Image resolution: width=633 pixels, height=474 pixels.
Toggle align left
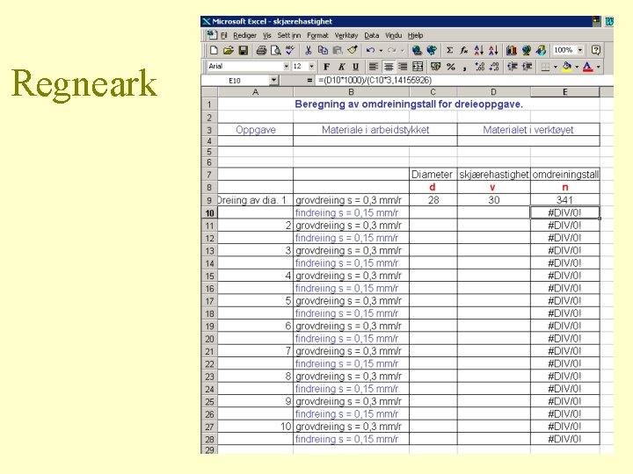pos(374,67)
